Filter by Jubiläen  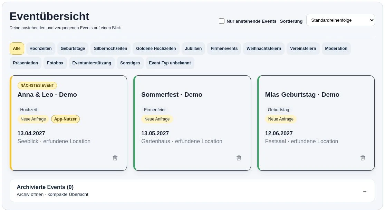point(193,49)
